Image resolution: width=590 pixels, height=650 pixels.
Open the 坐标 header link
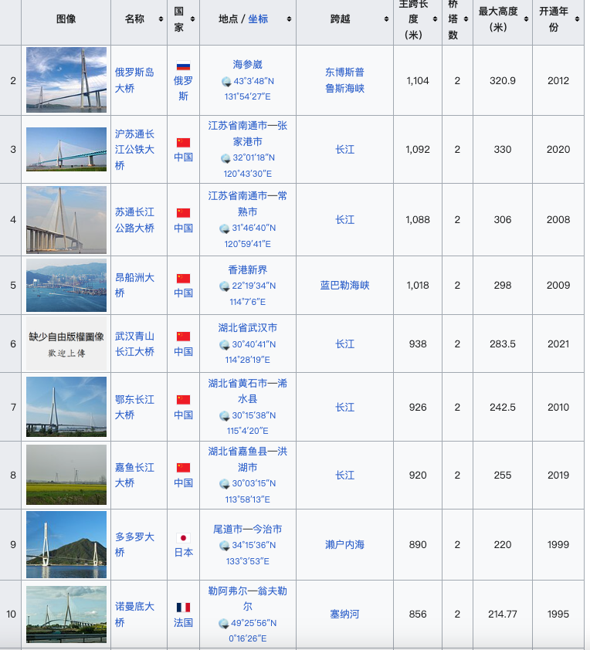pyautogui.click(x=258, y=19)
